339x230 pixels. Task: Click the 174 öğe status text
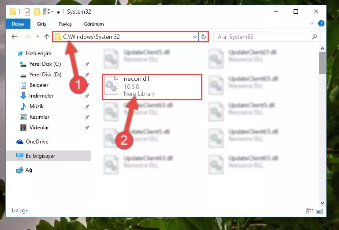coord(20,211)
